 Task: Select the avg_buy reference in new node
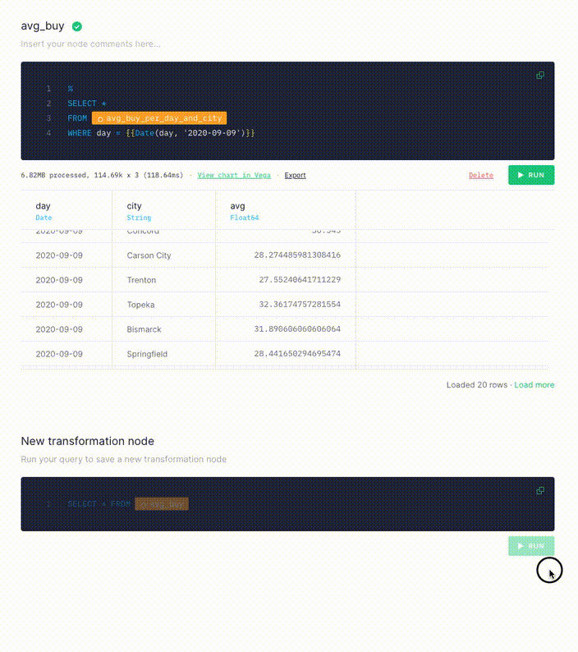[162, 504]
